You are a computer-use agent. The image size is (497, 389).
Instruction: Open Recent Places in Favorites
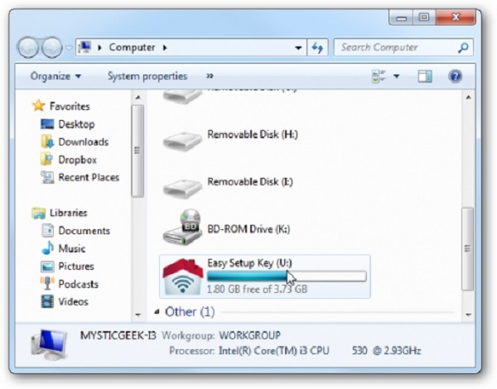tap(89, 177)
